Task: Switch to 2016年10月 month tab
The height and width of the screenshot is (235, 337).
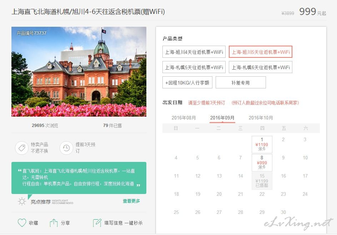Action: tap(261, 118)
